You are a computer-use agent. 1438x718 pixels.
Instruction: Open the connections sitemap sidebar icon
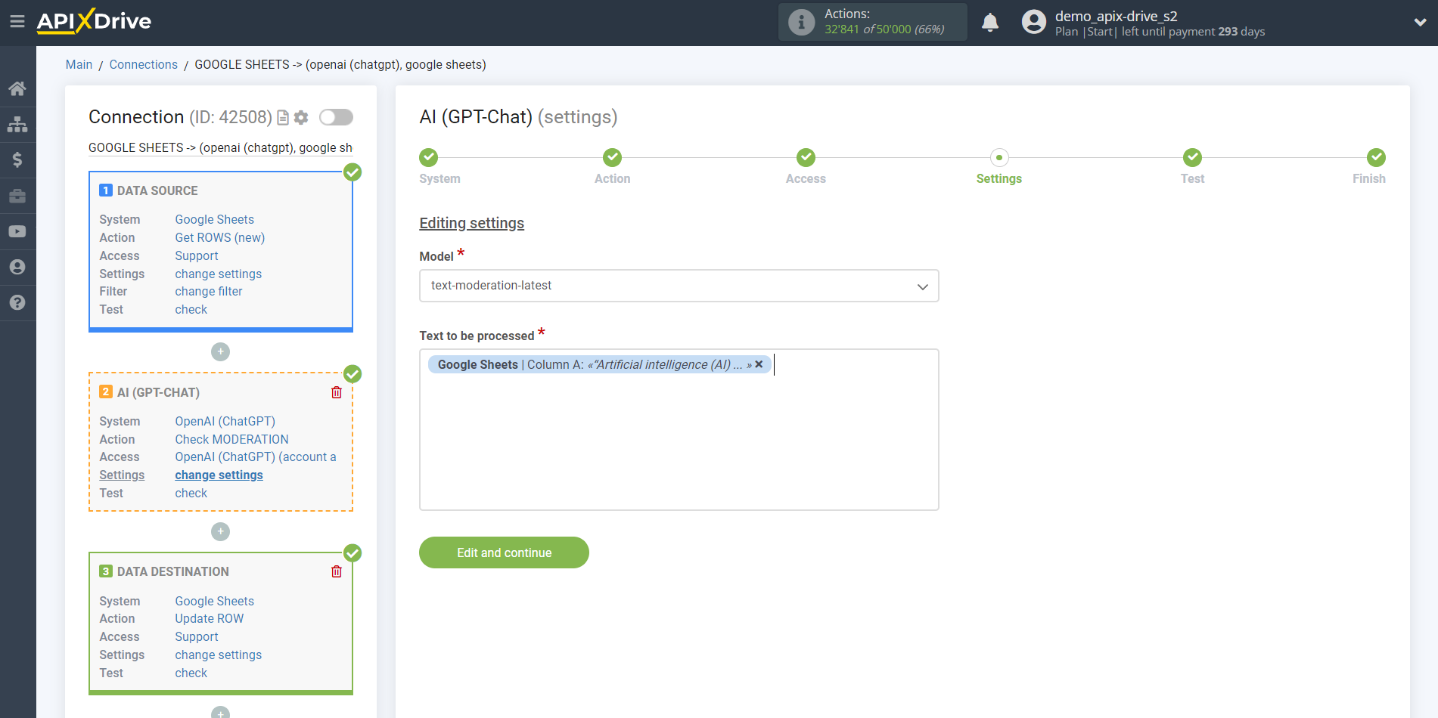point(17,124)
